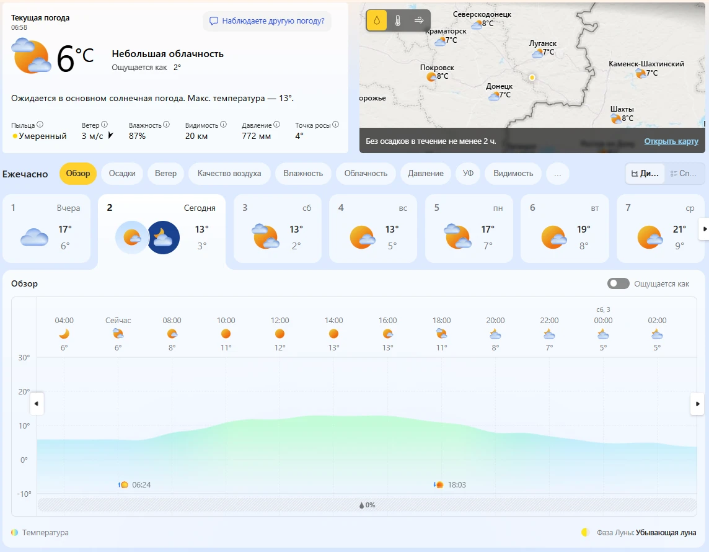
Task: Click the info icon next to Влажность
Action: point(166,125)
